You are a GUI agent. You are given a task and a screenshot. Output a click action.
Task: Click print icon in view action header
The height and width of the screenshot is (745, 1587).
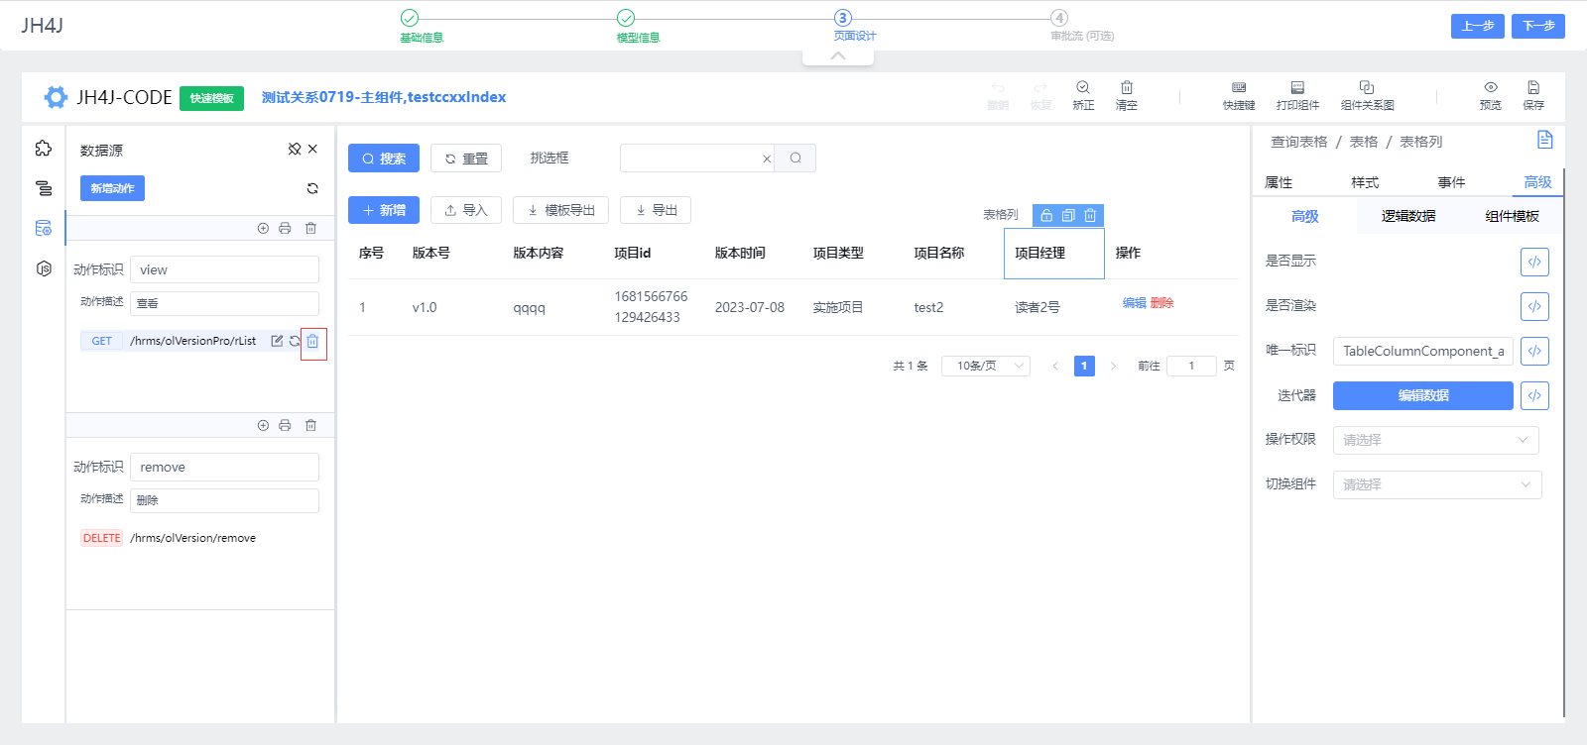[285, 228]
